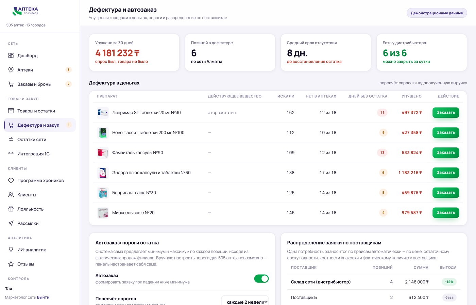Screen dimensions: 476x305
Task: Select the Поставщик Б row
Action: pyautogui.click(x=374, y=298)
